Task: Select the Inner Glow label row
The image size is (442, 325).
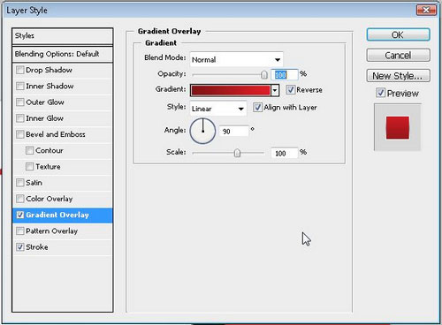Action: (44, 118)
